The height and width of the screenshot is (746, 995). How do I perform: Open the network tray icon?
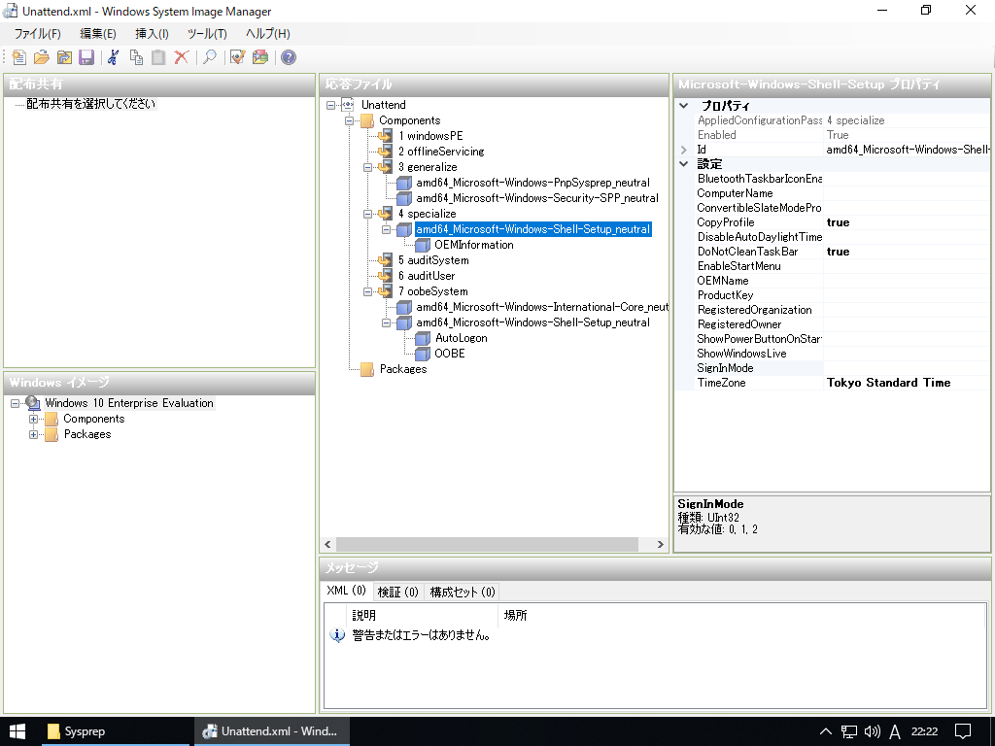pos(848,731)
